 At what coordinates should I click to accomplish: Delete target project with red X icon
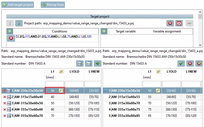(x=170, y=23)
